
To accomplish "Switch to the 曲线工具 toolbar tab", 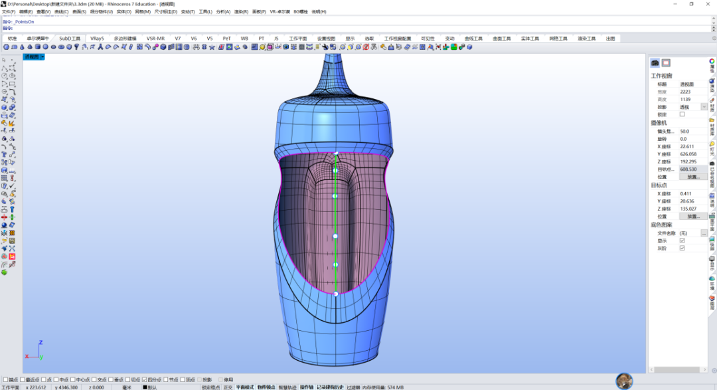I will coord(473,39).
